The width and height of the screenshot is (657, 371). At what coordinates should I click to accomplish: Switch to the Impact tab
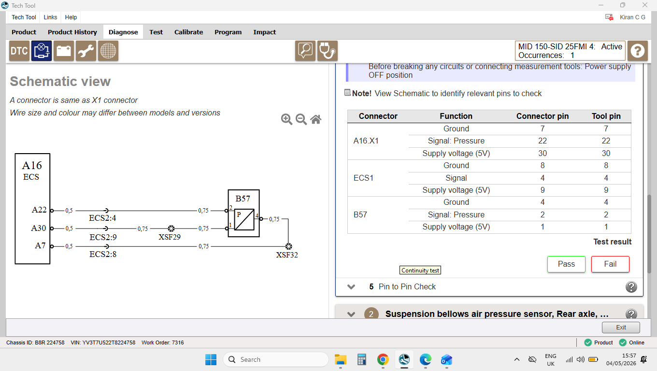[265, 32]
